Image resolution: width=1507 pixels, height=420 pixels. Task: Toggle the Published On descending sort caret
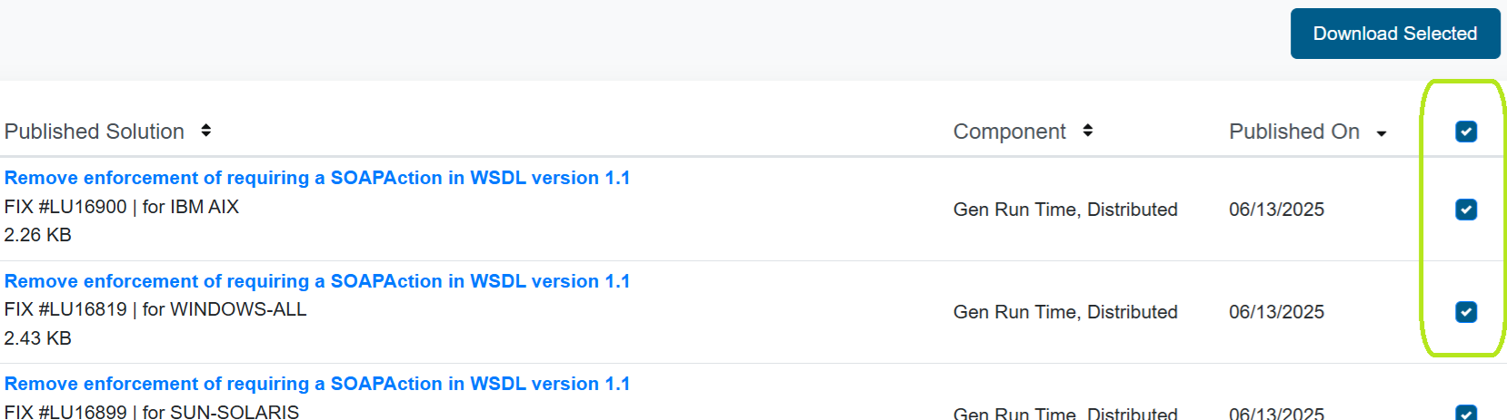click(1382, 133)
